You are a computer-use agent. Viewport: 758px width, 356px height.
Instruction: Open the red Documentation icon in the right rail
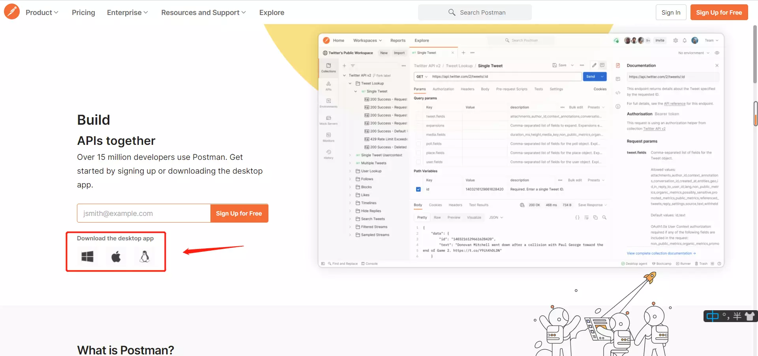[618, 66]
